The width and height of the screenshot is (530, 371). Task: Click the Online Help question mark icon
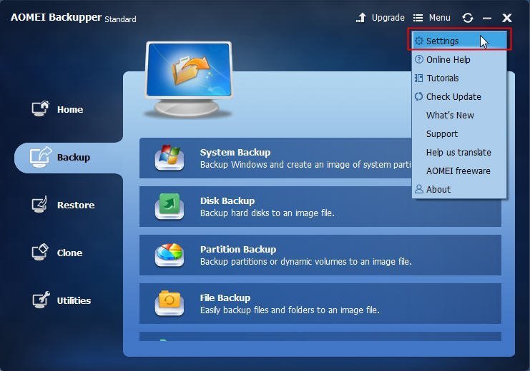[x=419, y=59]
